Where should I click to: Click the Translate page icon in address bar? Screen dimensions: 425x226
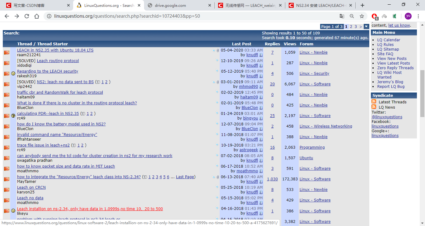click(342, 16)
